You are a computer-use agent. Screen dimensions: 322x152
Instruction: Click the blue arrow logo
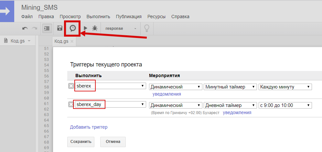(x=7, y=11)
